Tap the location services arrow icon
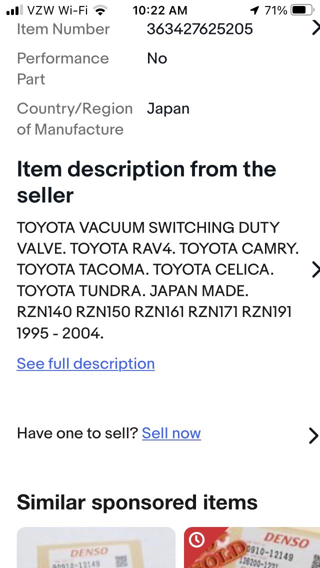This screenshot has height=568, width=320. (x=255, y=10)
